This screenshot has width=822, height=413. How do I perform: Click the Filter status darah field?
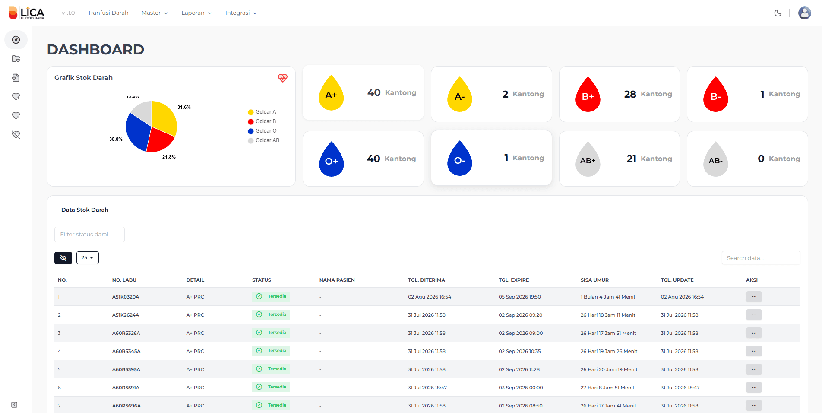coord(89,235)
